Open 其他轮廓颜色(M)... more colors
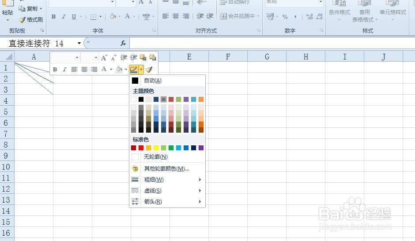 tap(167, 169)
